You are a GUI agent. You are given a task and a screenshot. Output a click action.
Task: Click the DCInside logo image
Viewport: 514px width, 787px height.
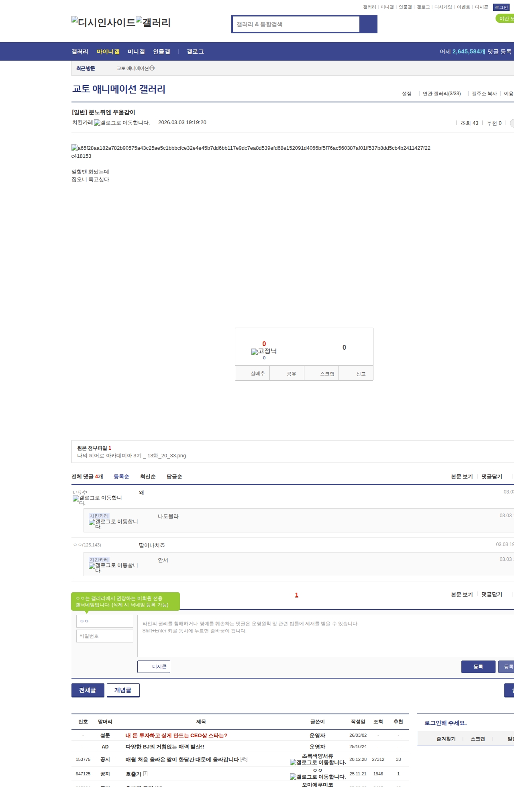[103, 22]
